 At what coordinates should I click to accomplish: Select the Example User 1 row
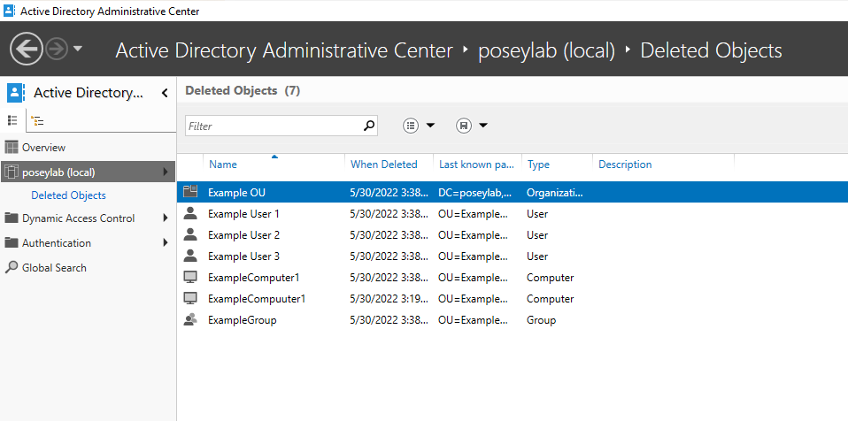513,214
